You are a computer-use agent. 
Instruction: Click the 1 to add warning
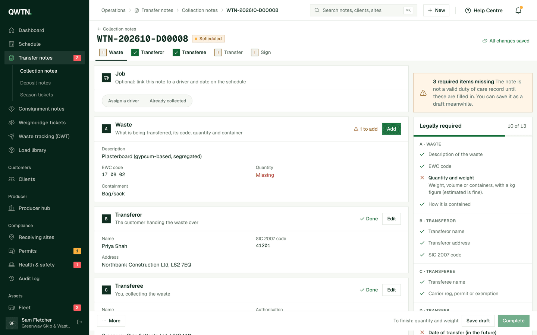tap(365, 129)
